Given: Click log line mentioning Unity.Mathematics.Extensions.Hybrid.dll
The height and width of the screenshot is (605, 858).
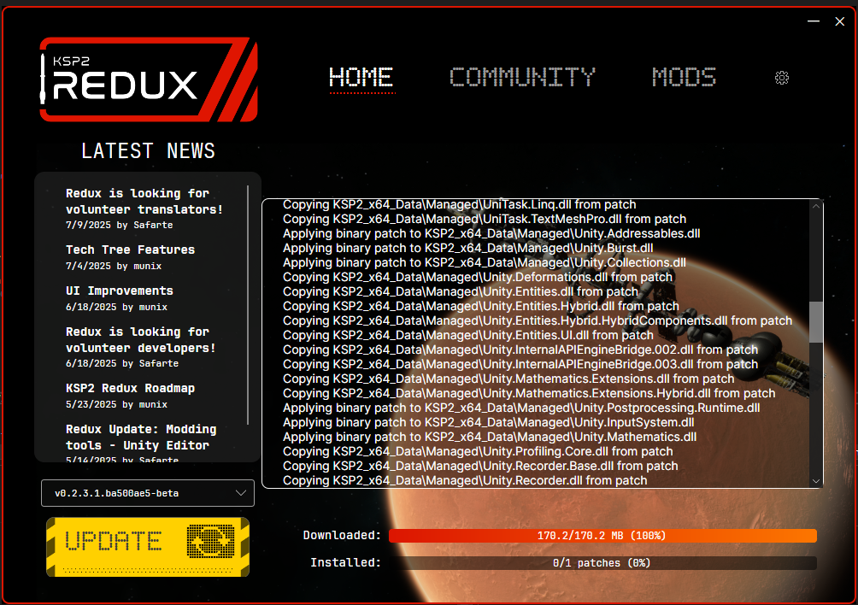Looking at the screenshot, I should 529,393.
